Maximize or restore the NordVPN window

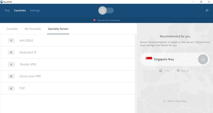click(201, 2)
